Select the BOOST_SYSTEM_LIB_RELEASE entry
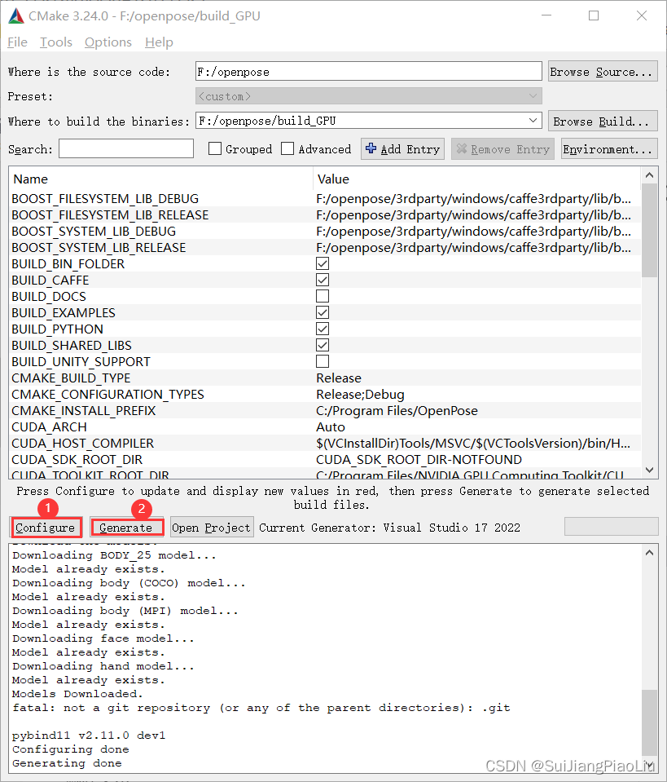667x782 pixels. (x=325, y=247)
